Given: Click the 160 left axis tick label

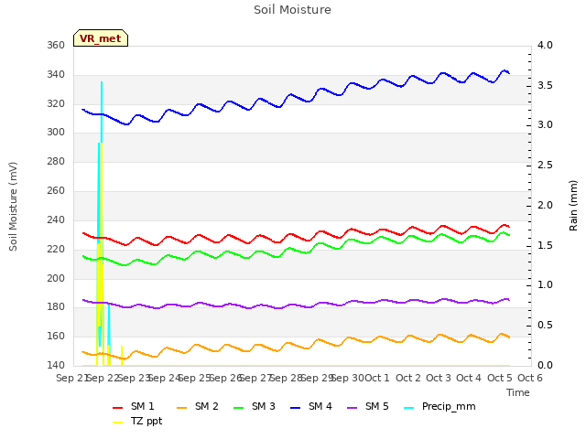Looking at the screenshot, I should [56, 336].
